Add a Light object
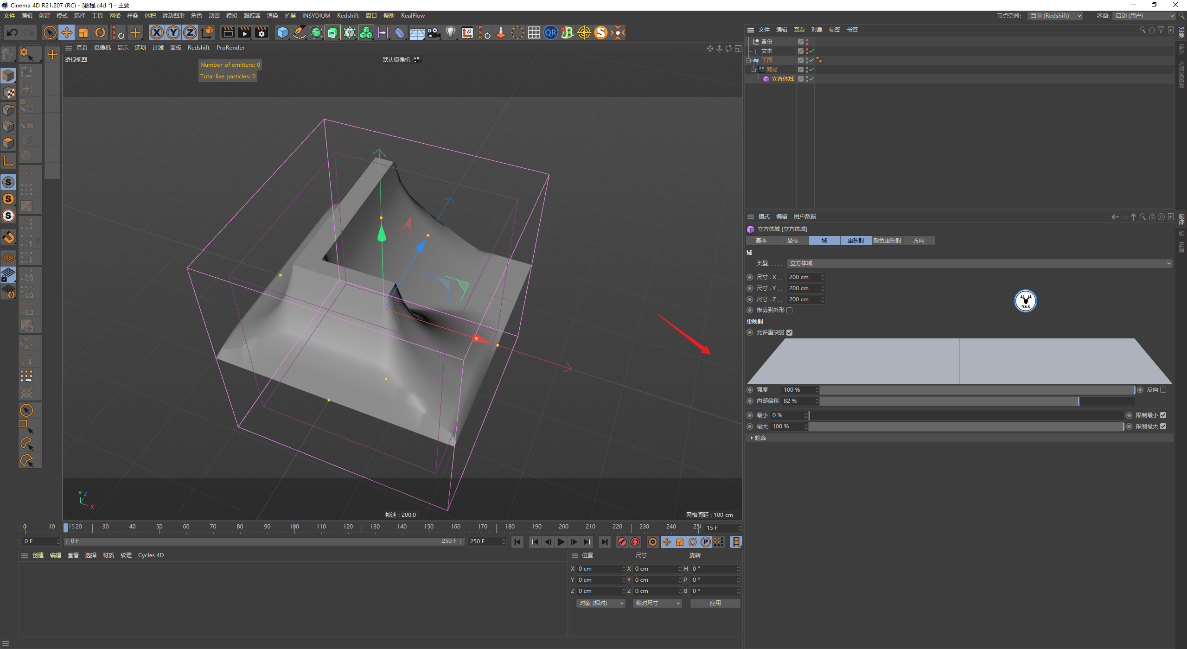Image resolution: width=1187 pixels, height=649 pixels. tap(450, 32)
